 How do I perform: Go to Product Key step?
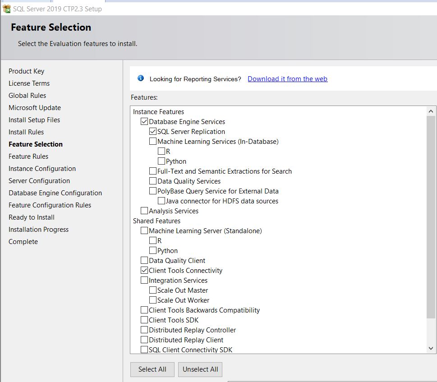pos(26,71)
